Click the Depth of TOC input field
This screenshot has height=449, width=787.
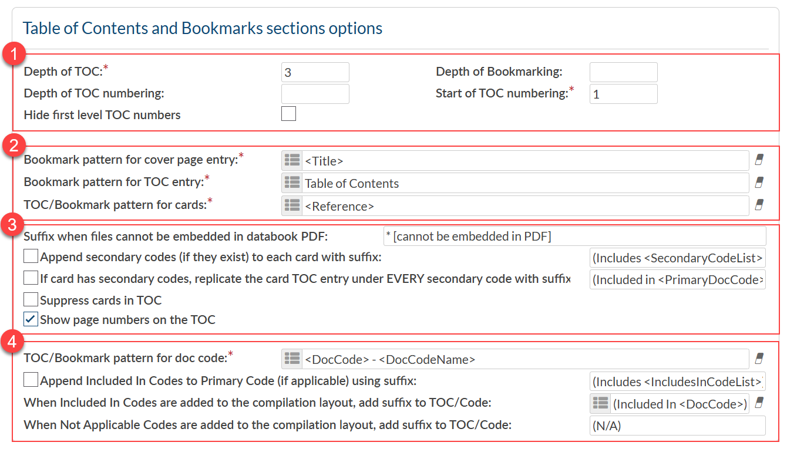(315, 72)
